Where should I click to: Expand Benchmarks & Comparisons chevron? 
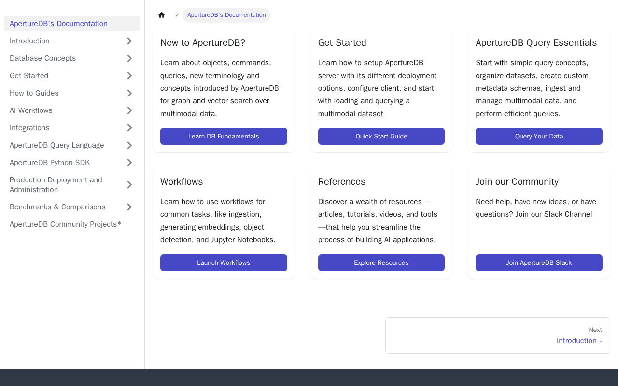[x=129, y=207]
